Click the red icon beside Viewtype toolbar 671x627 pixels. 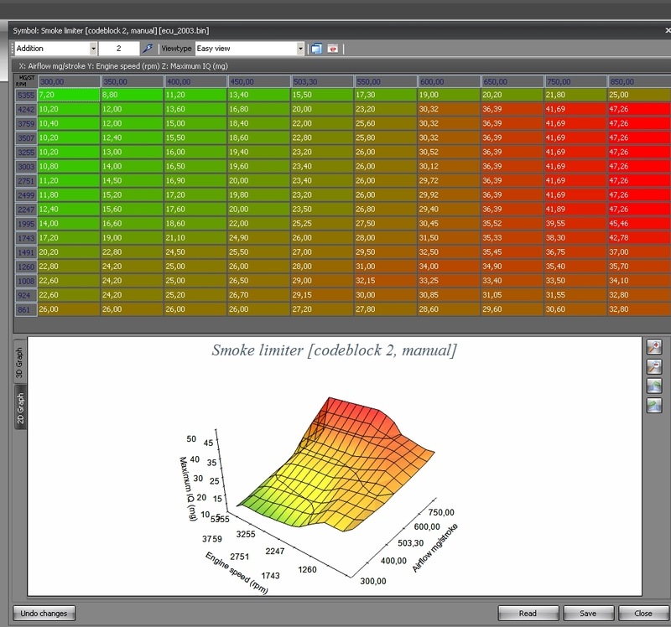332,49
